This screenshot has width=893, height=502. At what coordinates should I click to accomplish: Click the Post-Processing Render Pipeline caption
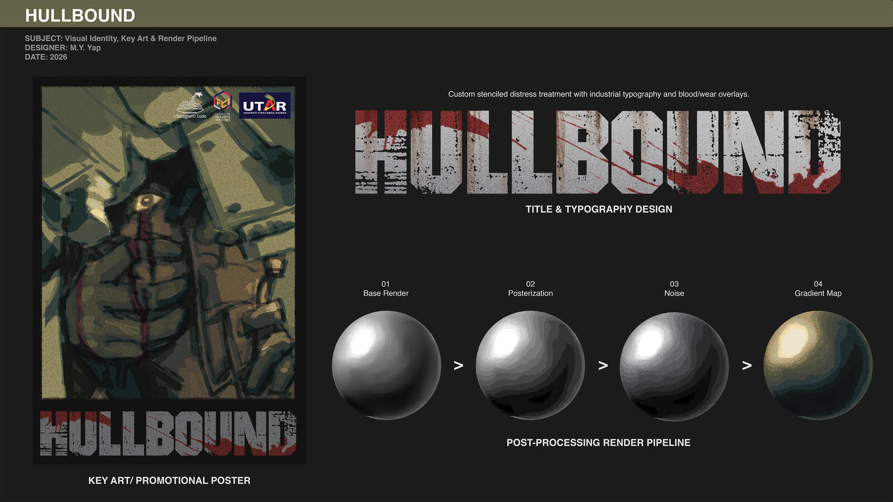click(x=598, y=442)
